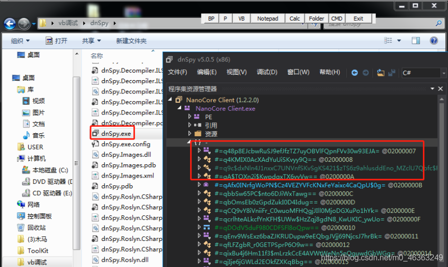Select the dnSpy.exe file
448x267 pixels.
click(111, 134)
